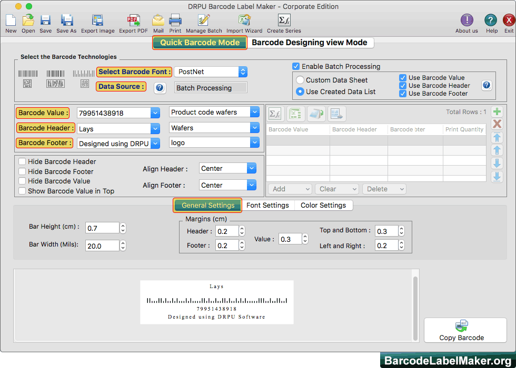Viewport: 516px width, 368px height.
Task: Click the help icon beside batch checkboxes
Action: 487,85
